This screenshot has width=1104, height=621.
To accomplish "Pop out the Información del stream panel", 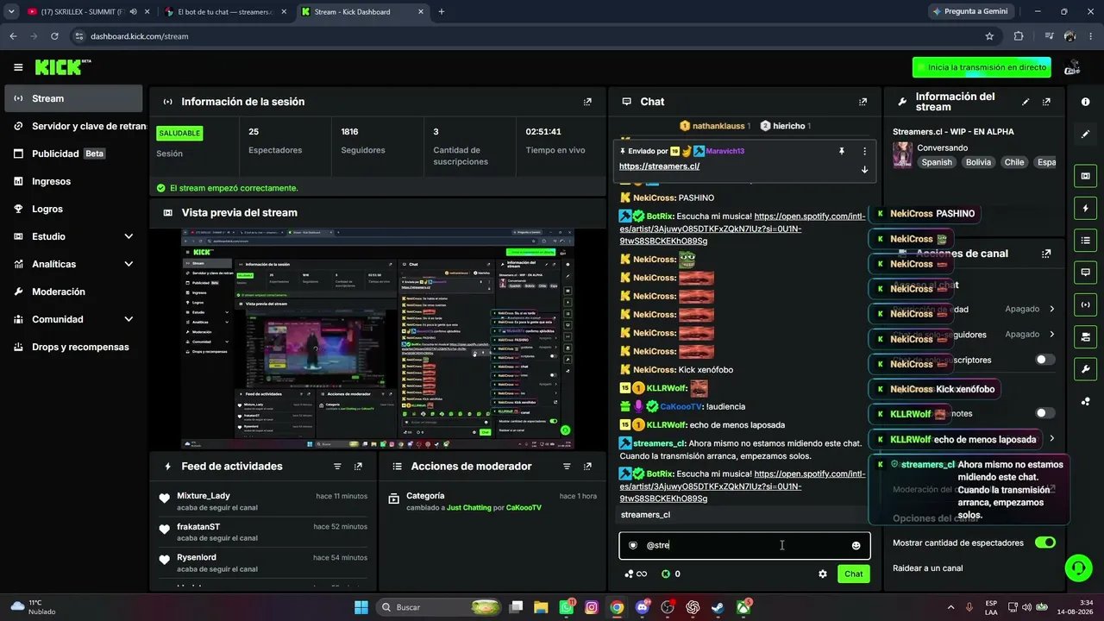I will click(1046, 102).
